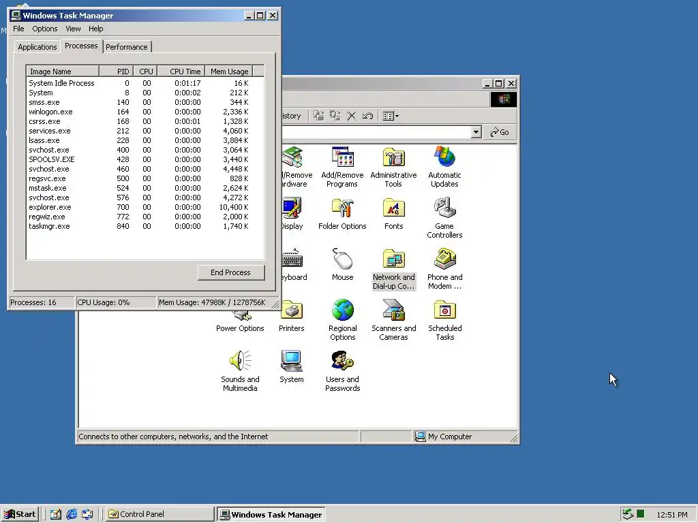Click the End Process button
Image resolution: width=698 pixels, height=523 pixels.
(230, 272)
